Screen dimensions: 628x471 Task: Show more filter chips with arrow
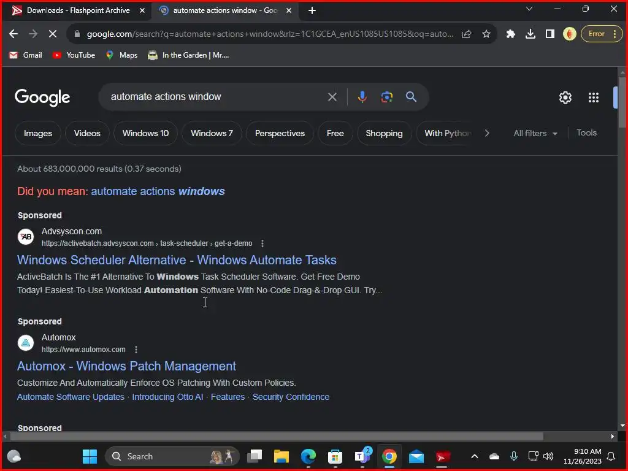click(x=487, y=133)
